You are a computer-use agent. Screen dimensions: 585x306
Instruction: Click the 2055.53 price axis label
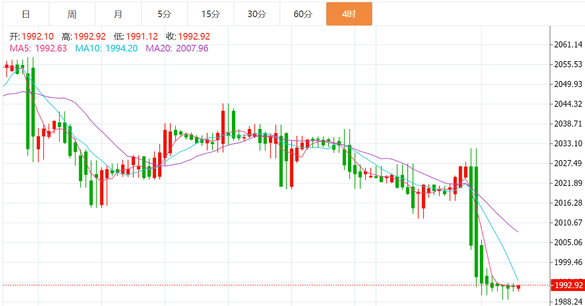[569, 65]
